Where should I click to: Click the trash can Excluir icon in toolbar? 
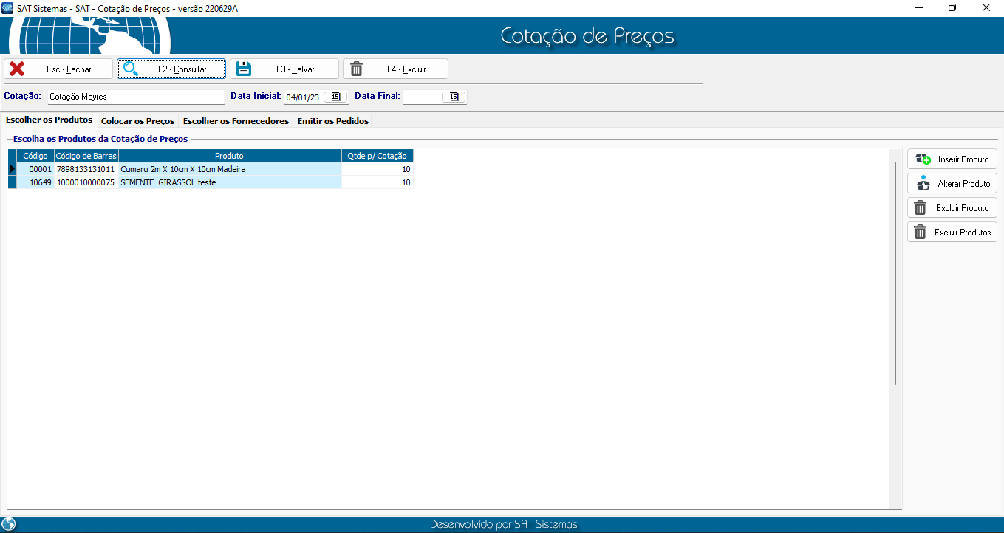pos(356,69)
